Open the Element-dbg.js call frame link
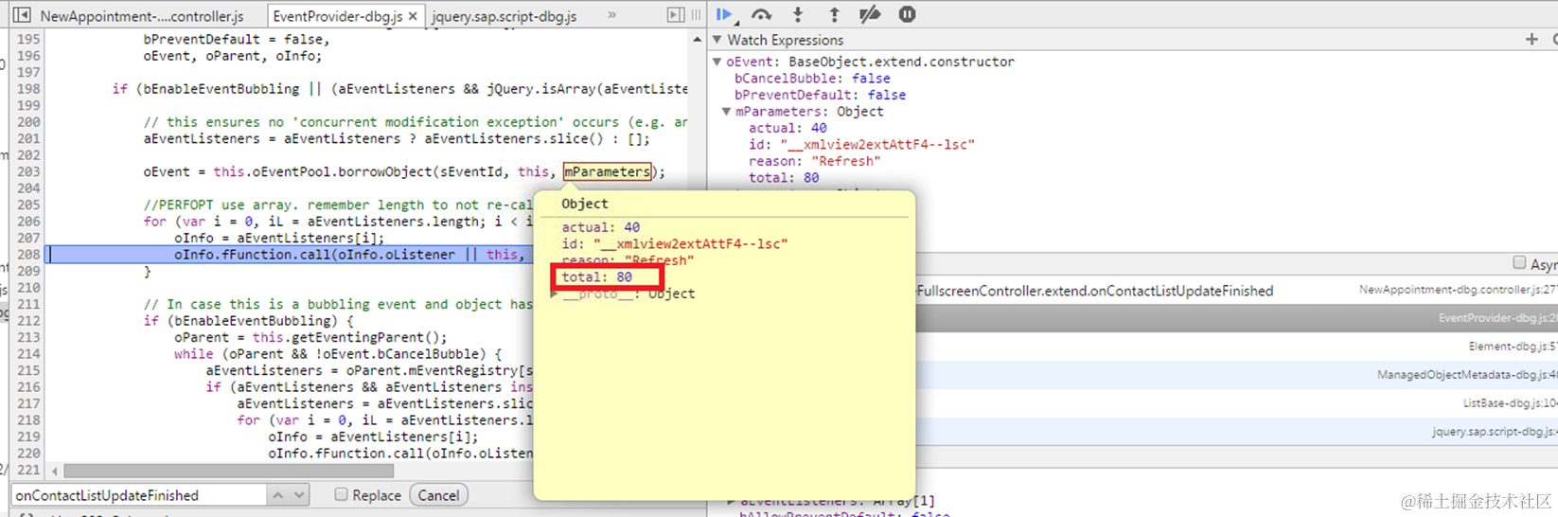The image size is (1558, 517). (1513, 347)
